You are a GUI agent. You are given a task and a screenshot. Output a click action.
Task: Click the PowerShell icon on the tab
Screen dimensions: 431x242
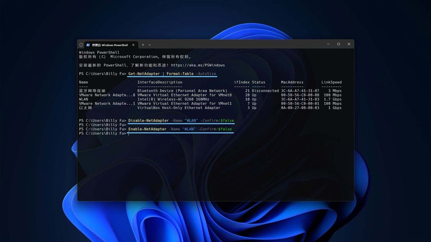coord(88,45)
